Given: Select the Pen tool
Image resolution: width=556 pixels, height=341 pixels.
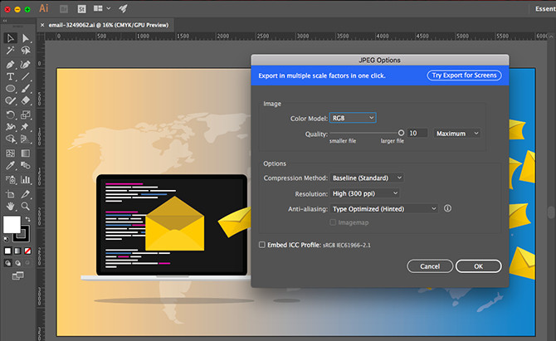Looking at the screenshot, I should click(x=11, y=64).
